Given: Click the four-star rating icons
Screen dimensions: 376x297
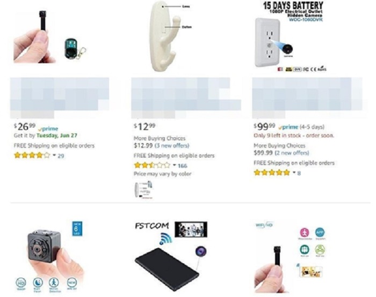Looking at the screenshot, I should coord(32,155).
